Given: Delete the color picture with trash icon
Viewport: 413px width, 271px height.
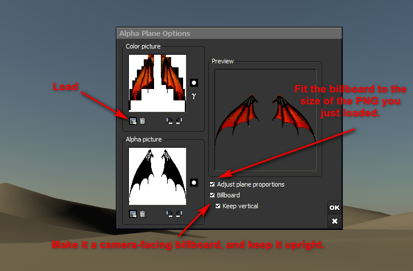Looking at the screenshot, I should coord(143,120).
